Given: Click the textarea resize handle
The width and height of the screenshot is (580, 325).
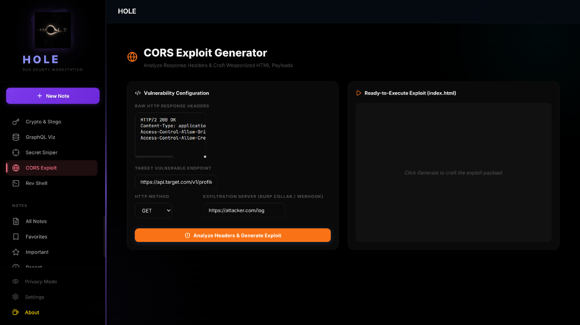Looking at the screenshot, I should click(205, 157).
